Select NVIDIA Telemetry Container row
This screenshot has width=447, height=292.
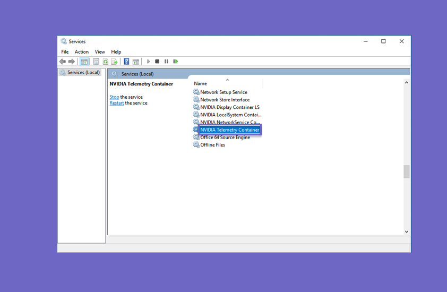pos(230,130)
